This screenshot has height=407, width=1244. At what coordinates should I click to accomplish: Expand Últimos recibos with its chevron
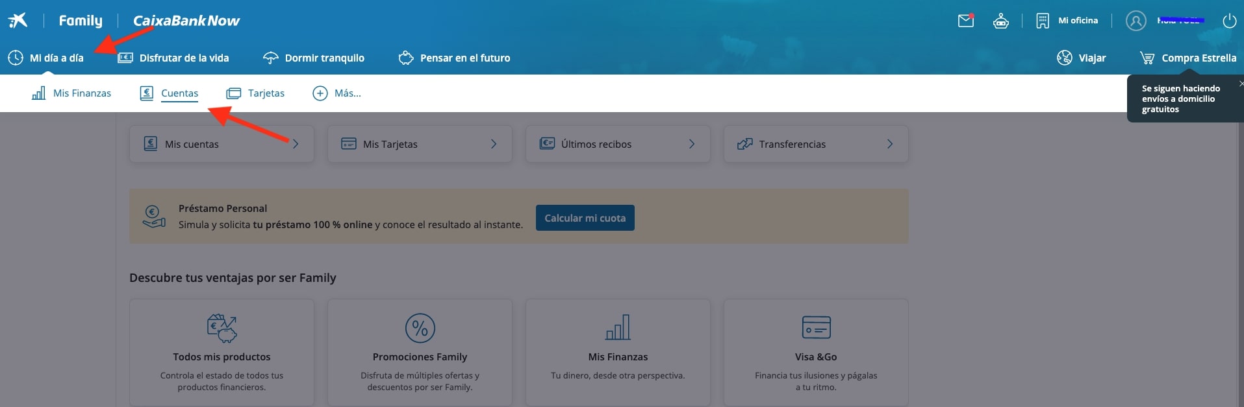(692, 144)
